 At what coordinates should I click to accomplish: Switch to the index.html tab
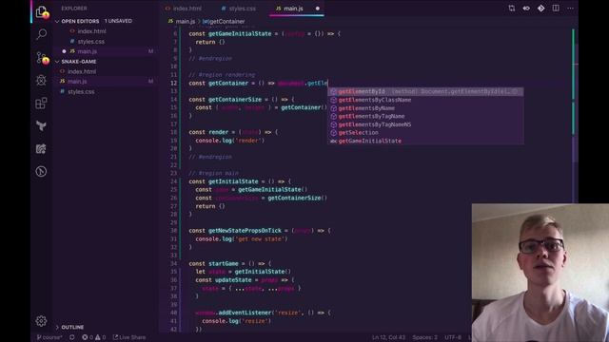coord(184,9)
